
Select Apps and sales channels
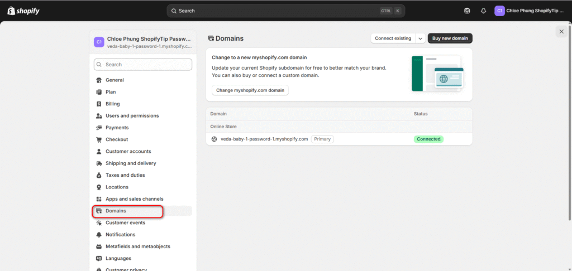click(x=134, y=199)
